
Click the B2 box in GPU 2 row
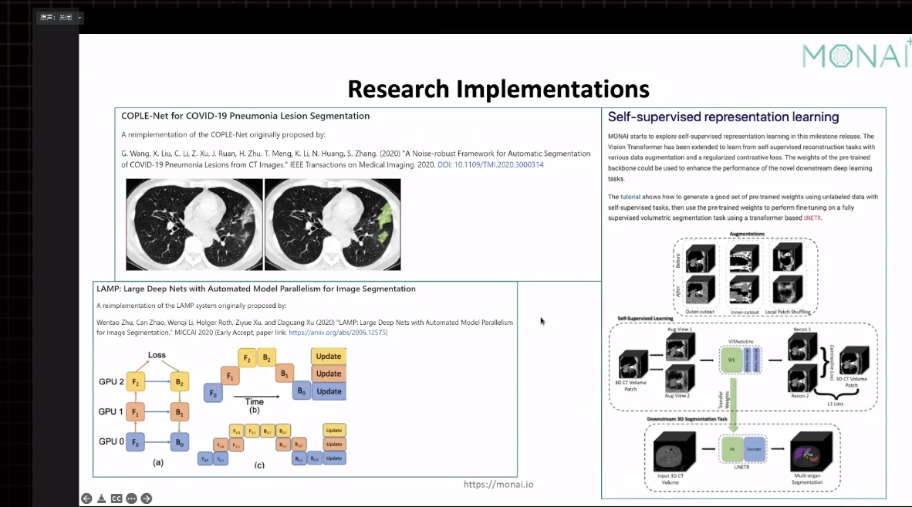tap(180, 382)
